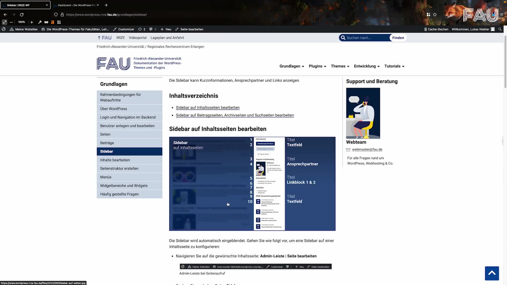
Task: Toggle the bookmark star in the address bar
Action: pos(435,15)
